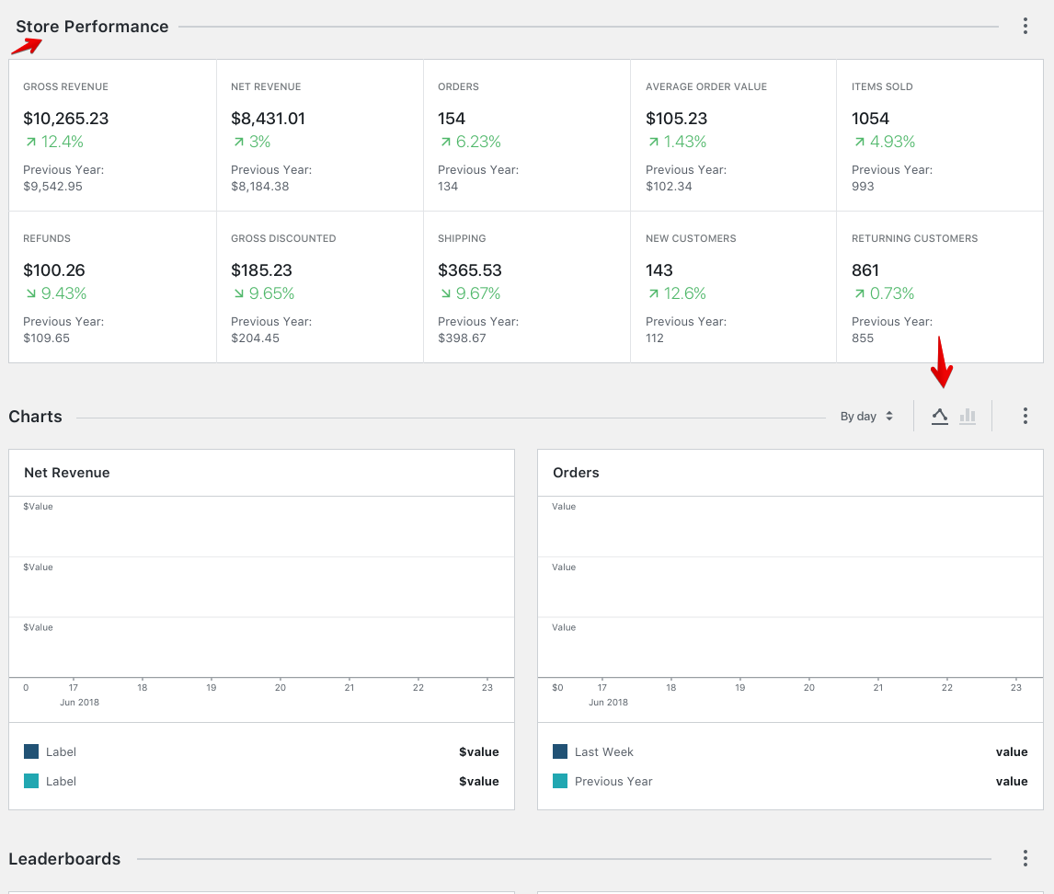Toggle the first Label series in Net Revenue

[x=63, y=751]
